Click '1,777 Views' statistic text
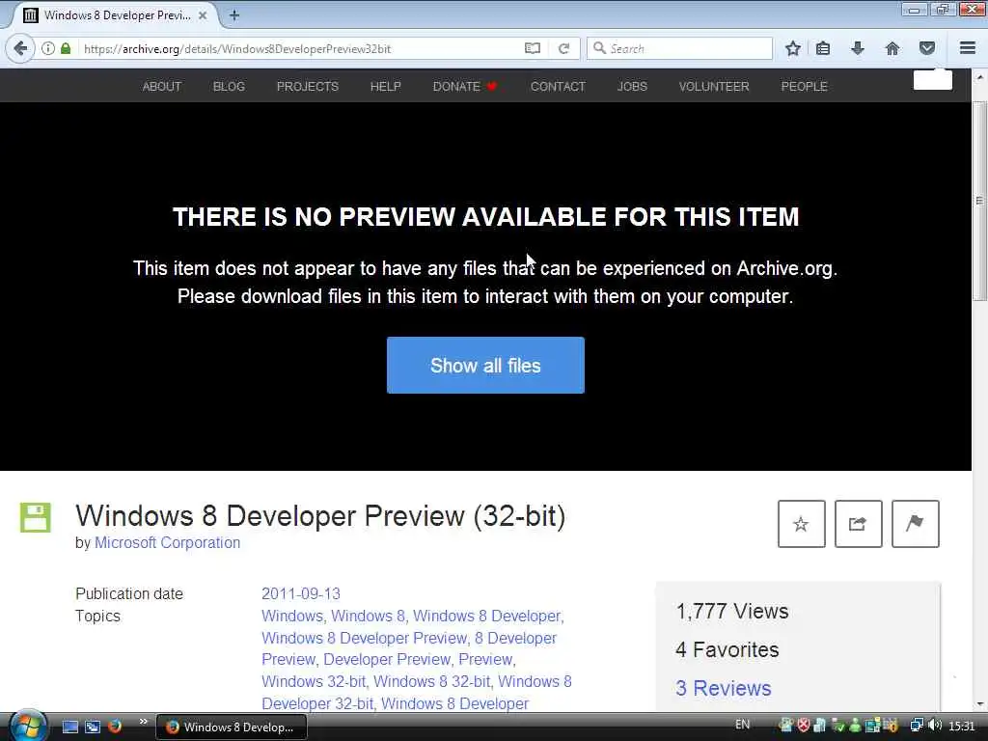 tap(732, 611)
